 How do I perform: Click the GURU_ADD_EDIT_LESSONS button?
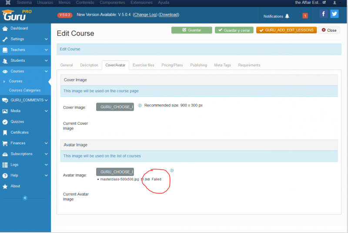coord(286,30)
